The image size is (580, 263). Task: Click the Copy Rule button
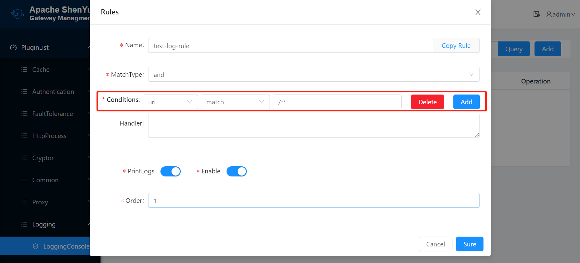point(456,46)
